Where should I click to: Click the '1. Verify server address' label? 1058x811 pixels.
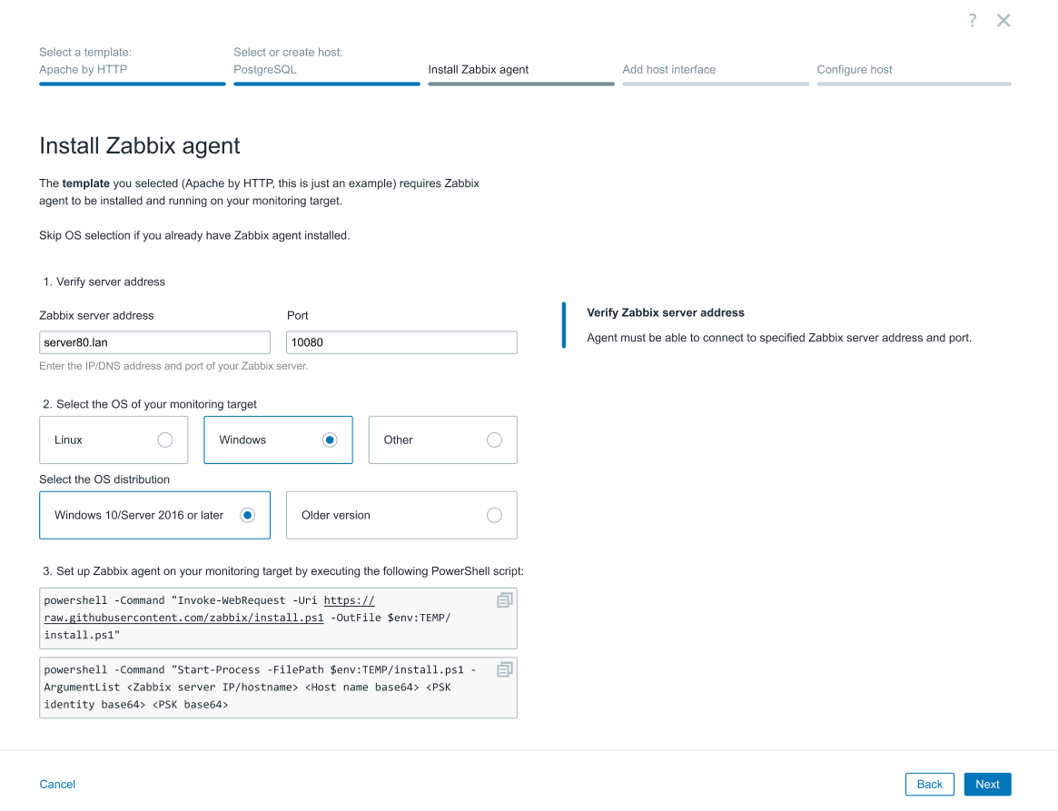[104, 282]
